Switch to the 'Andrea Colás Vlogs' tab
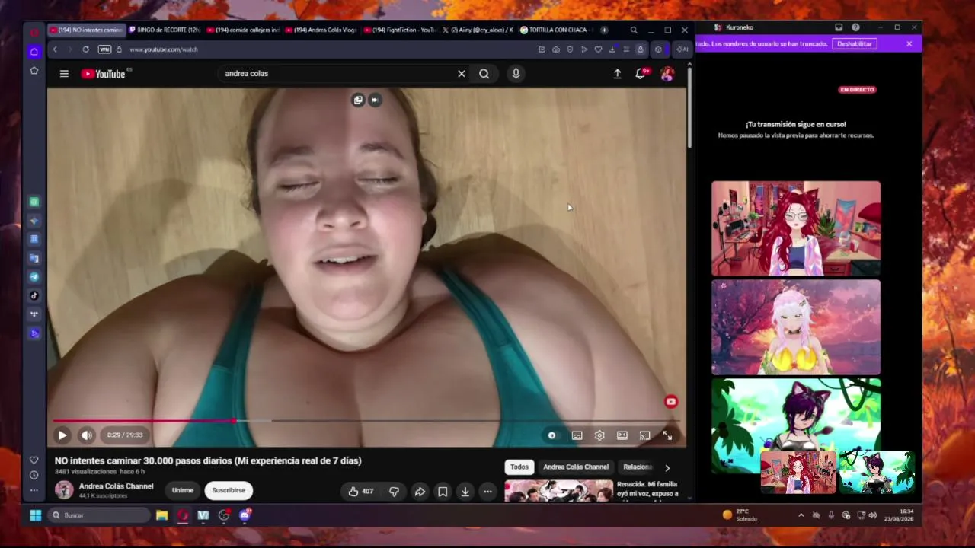Viewport: 975px width, 548px height. click(x=321, y=30)
